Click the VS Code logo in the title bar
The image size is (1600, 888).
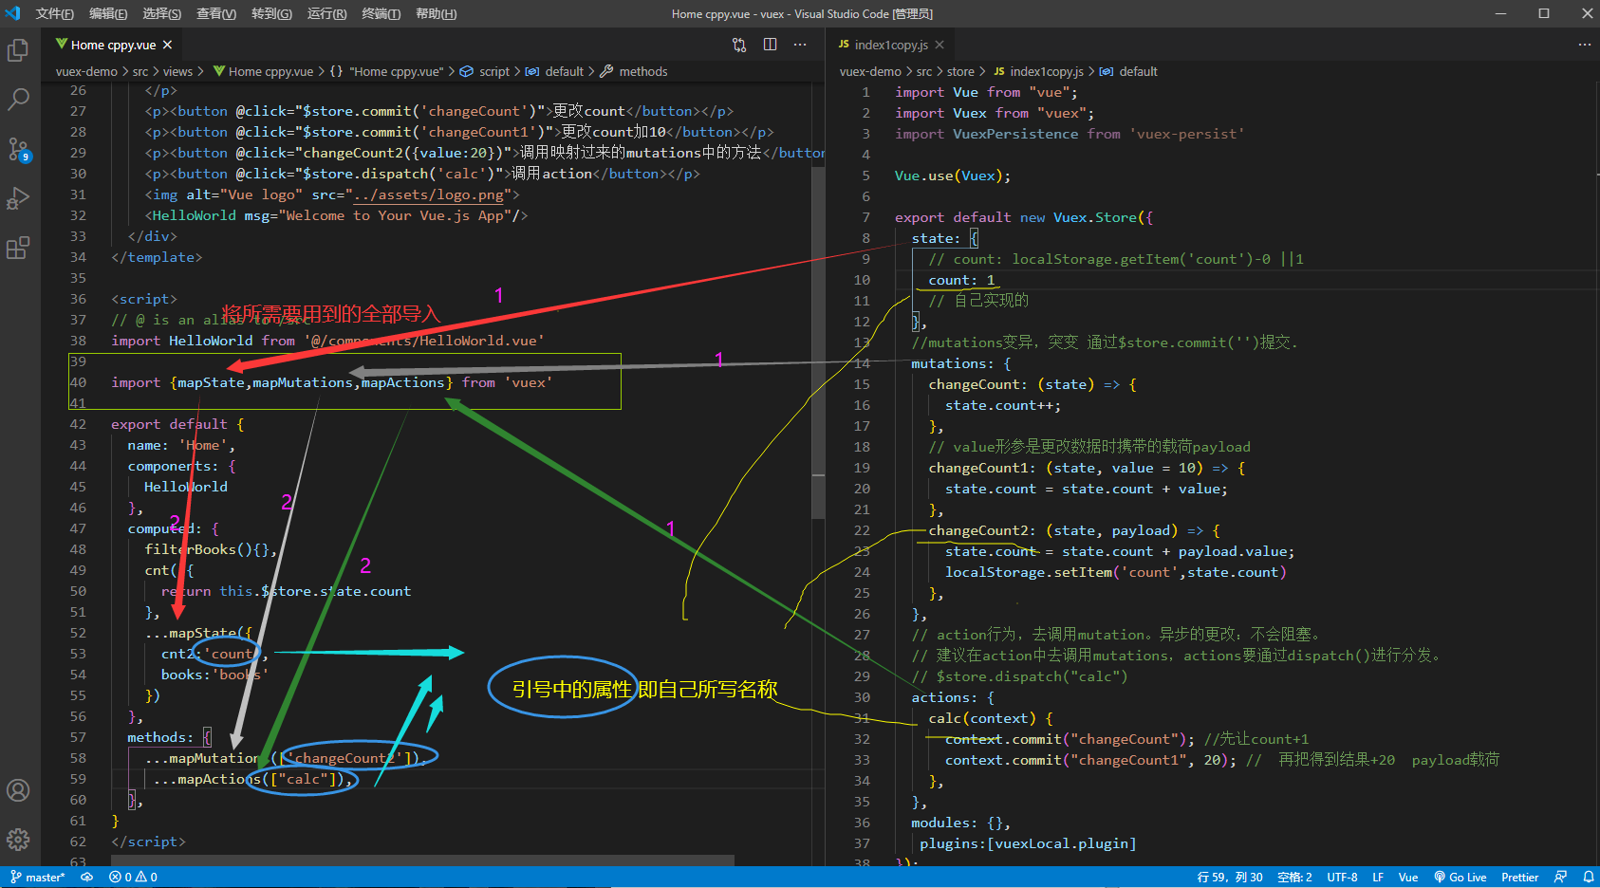click(12, 13)
